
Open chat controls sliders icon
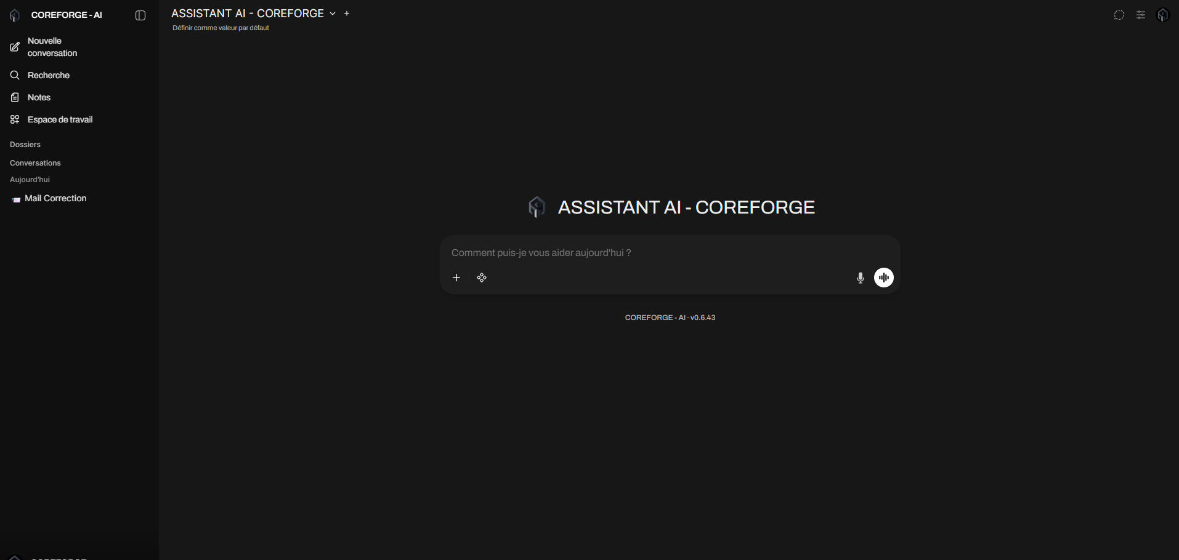click(1141, 15)
